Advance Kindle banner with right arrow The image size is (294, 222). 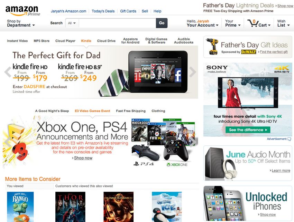pos(193,72)
